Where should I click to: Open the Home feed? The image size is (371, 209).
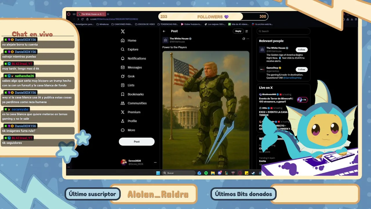(129, 40)
